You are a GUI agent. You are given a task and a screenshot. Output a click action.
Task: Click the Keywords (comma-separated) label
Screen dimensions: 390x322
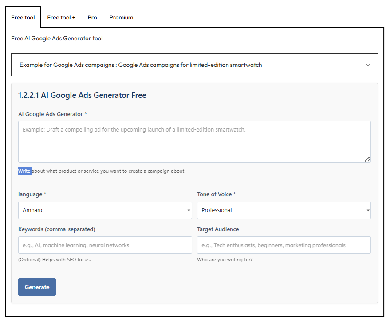[x=56, y=229]
